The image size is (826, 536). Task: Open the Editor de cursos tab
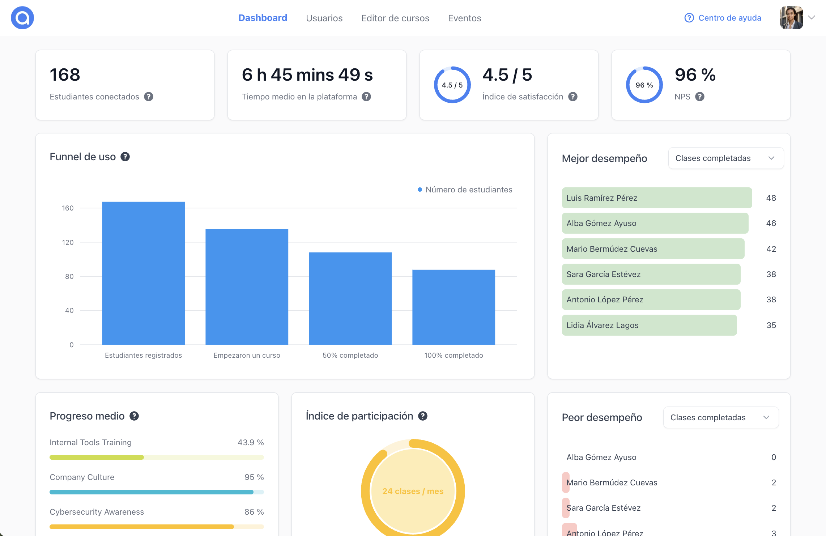click(395, 18)
